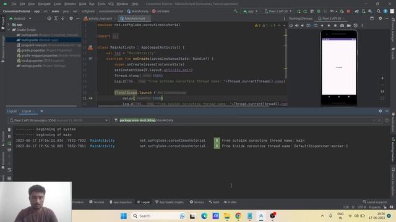Open the Profile app arrow dropdown
The image size is (396, 222).
click(337, 11)
